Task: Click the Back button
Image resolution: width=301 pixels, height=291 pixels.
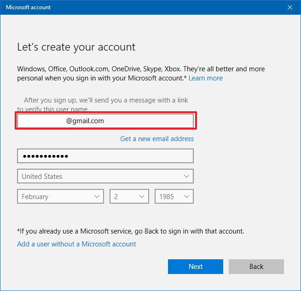Action: 256,267
